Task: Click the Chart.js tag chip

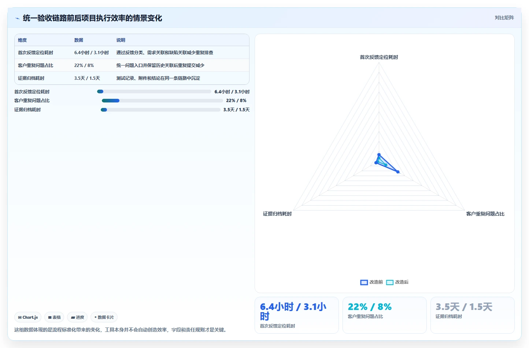Action: point(28,317)
